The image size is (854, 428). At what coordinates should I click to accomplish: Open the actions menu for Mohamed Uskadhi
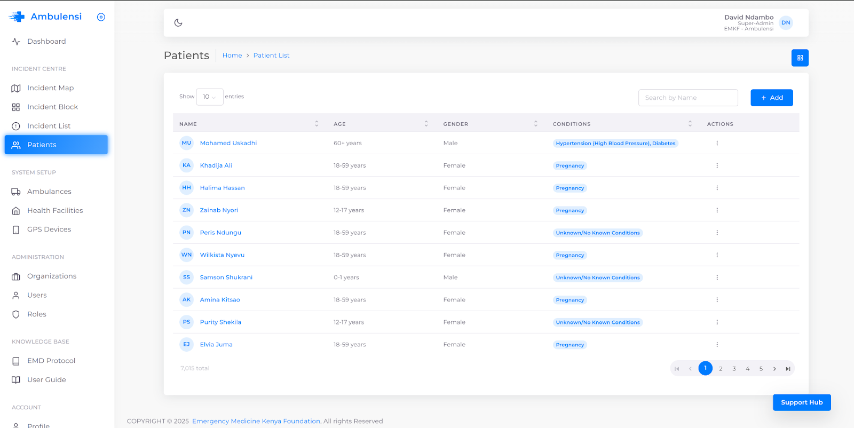pos(717,143)
